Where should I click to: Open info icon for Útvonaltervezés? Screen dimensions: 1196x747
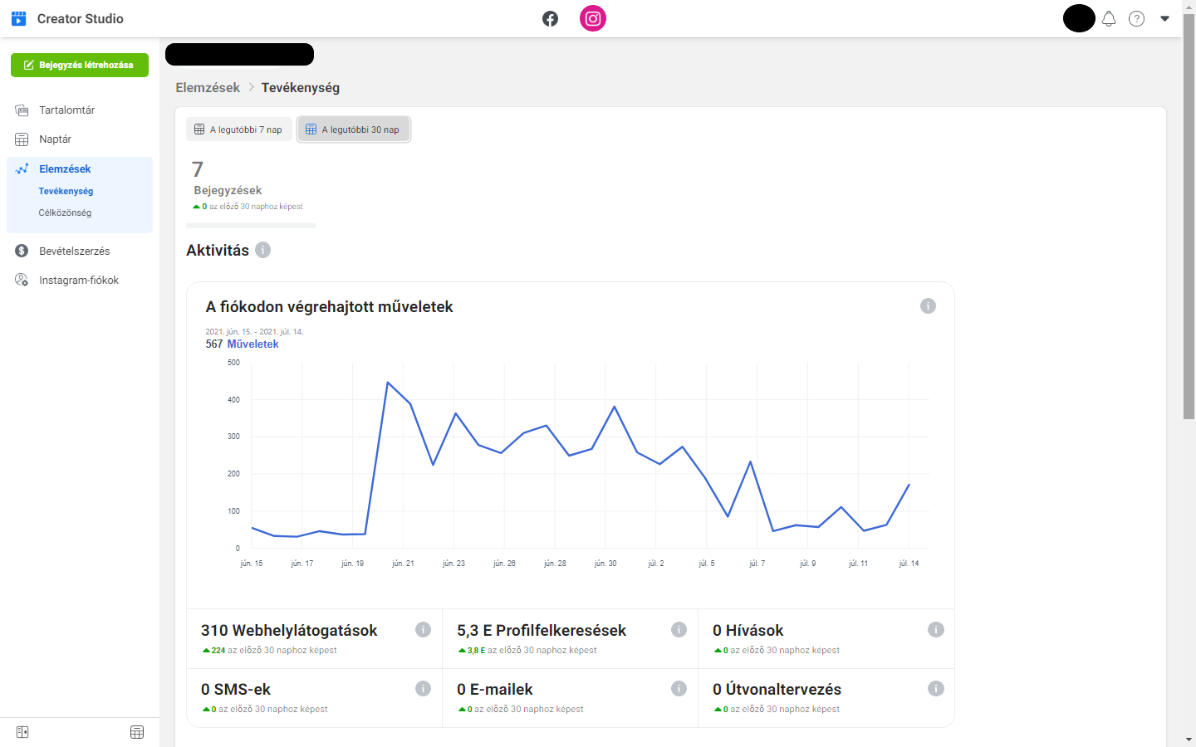pyautogui.click(x=935, y=689)
